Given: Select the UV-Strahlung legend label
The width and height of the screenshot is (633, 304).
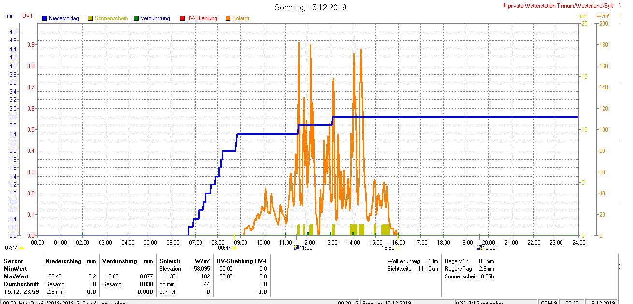Looking at the screenshot, I should point(202,18).
